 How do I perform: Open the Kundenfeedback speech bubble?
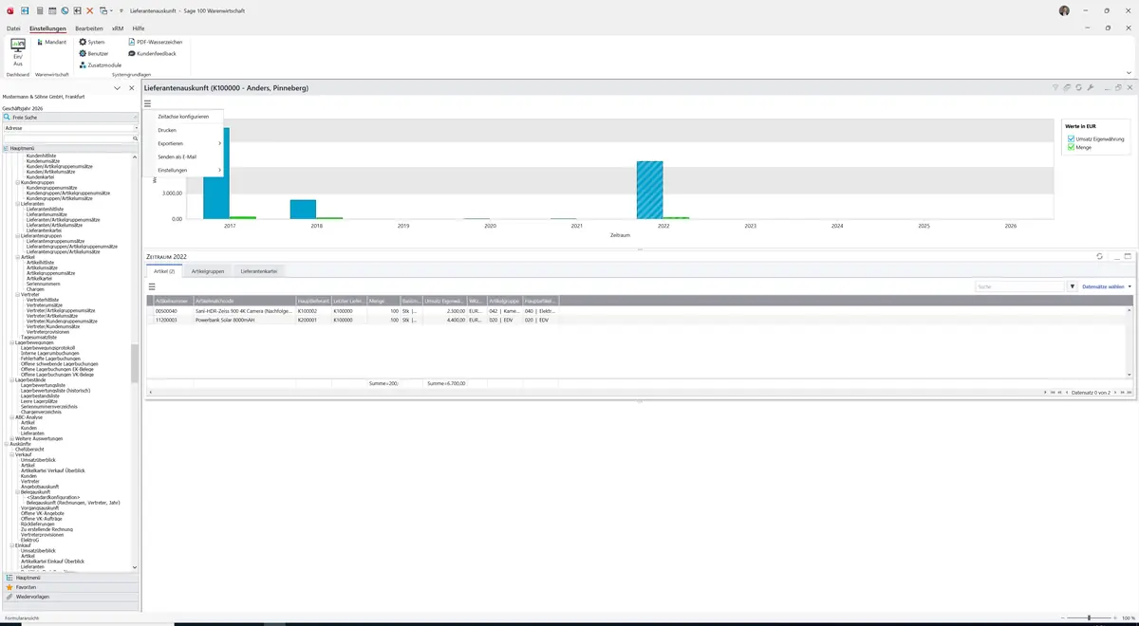click(132, 53)
